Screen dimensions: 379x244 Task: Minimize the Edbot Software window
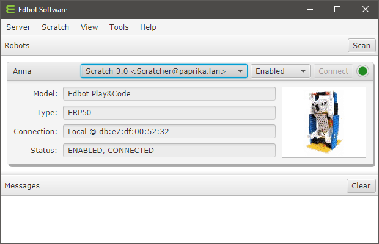point(310,9)
